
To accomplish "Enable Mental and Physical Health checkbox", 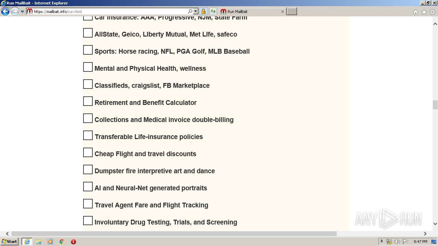I will (x=88, y=67).
